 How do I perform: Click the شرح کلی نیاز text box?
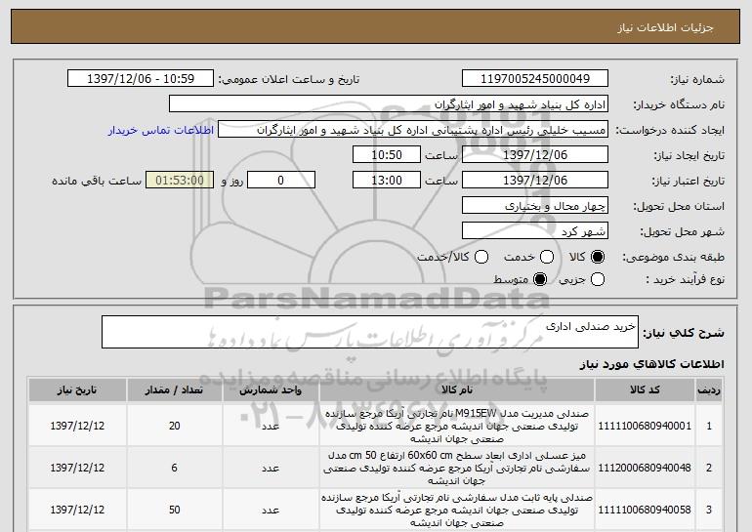[x=370, y=332]
